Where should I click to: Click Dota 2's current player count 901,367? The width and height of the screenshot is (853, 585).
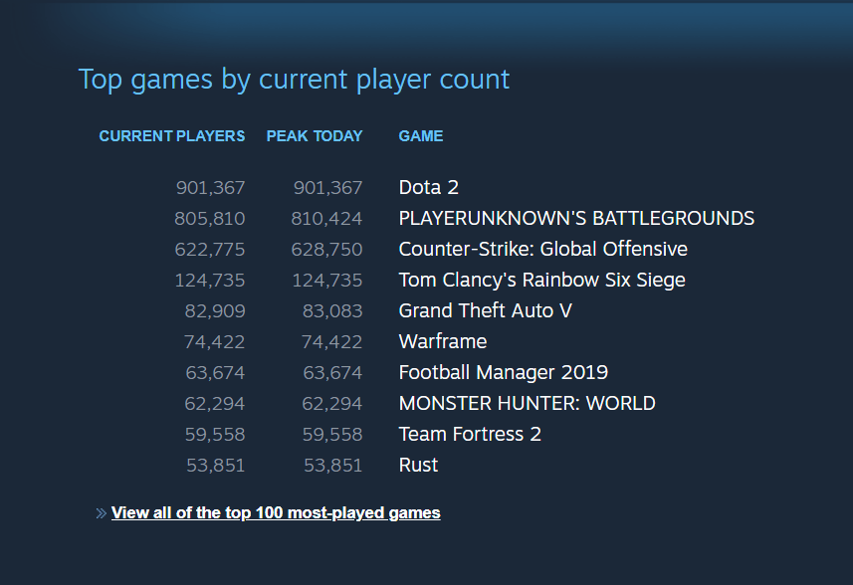[209, 187]
